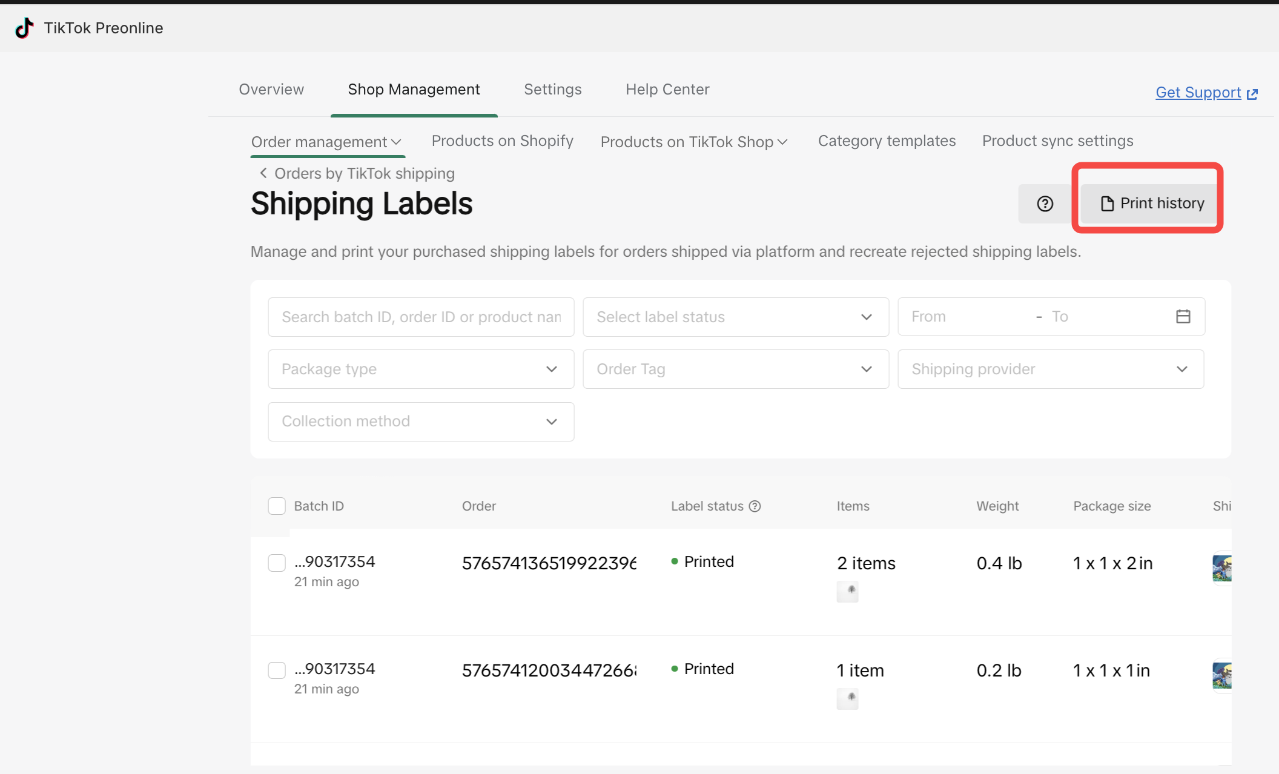Open first row product thumbnail under 2 items
Screen dimensions: 1279x774
(x=847, y=591)
